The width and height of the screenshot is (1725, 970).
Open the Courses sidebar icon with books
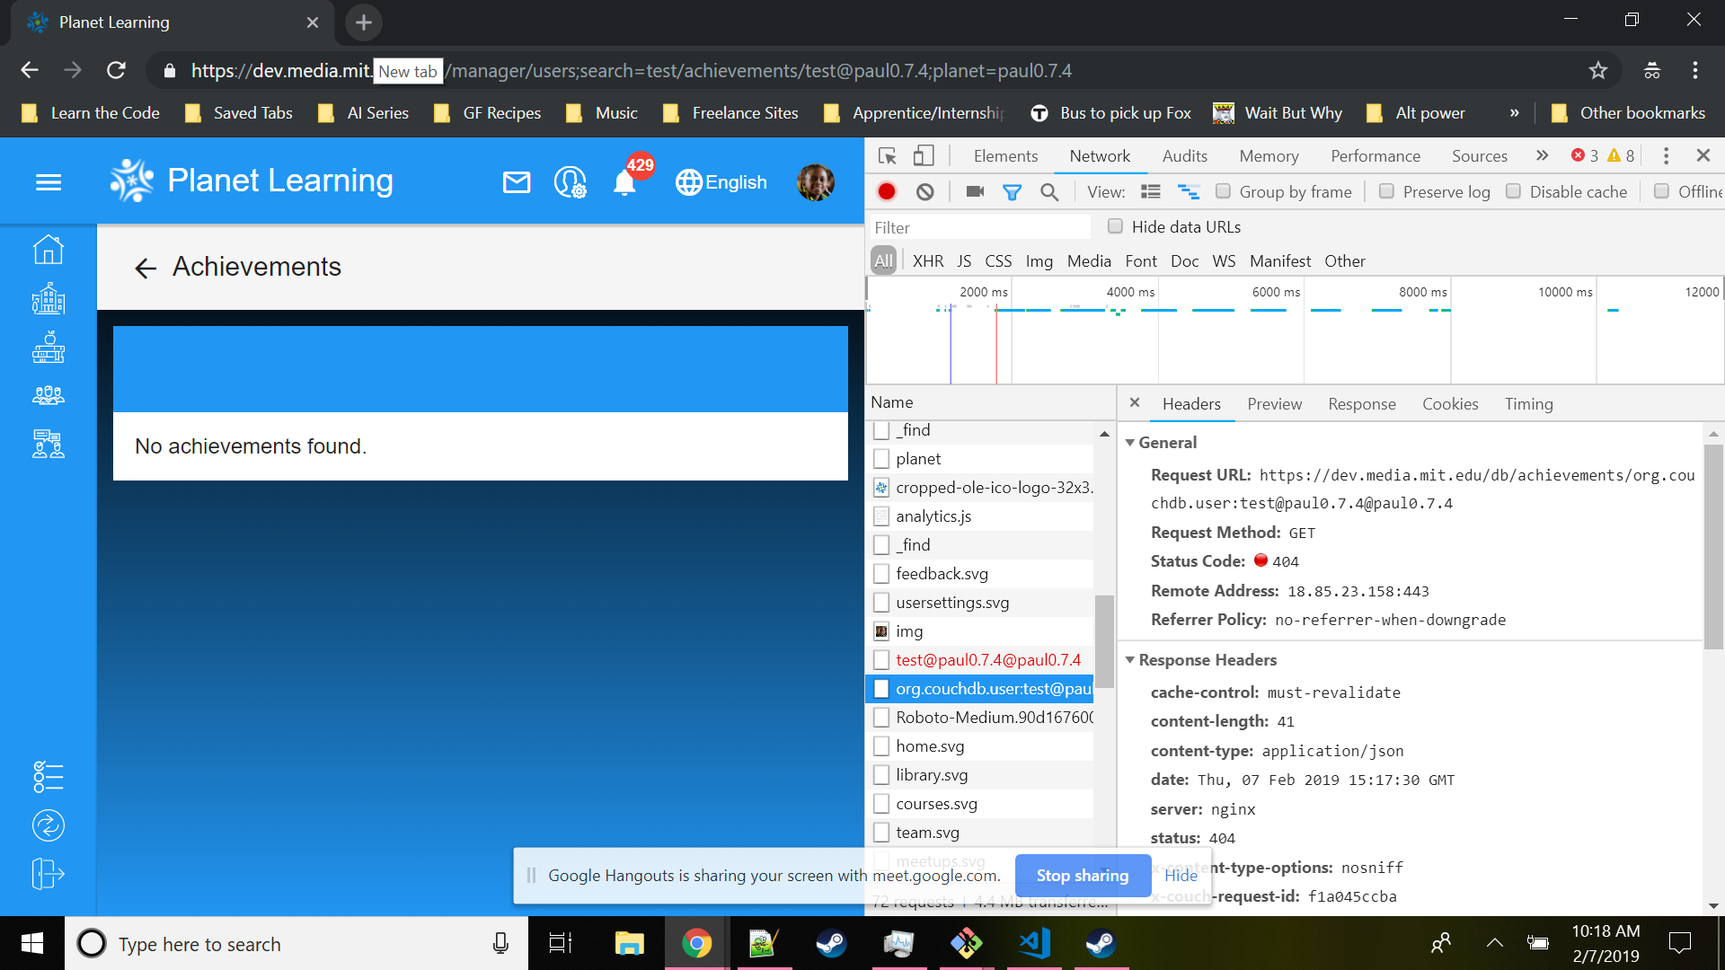49,348
